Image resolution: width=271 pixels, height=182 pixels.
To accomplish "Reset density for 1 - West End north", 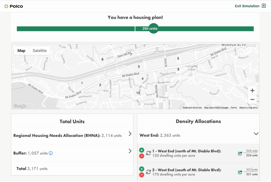I will pyautogui.click(x=148, y=153).
